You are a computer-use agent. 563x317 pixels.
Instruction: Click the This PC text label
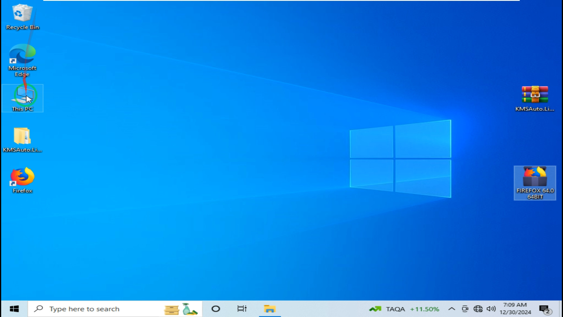click(x=23, y=109)
